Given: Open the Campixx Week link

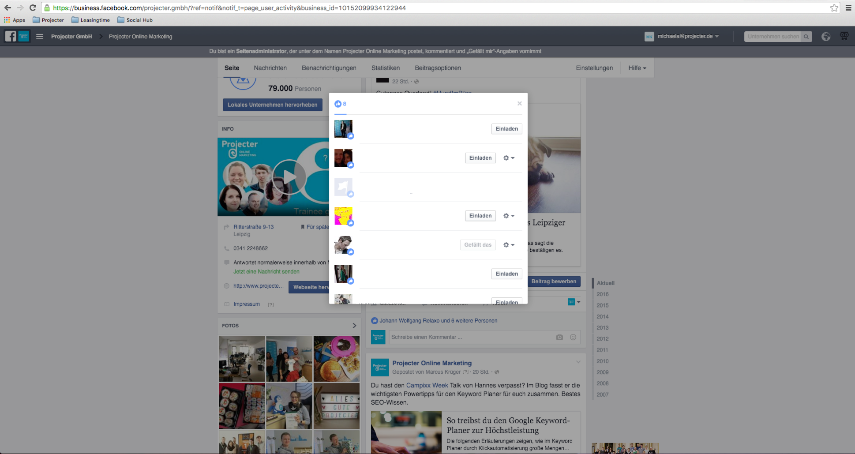Looking at the screenshot, I should (427, 386).
